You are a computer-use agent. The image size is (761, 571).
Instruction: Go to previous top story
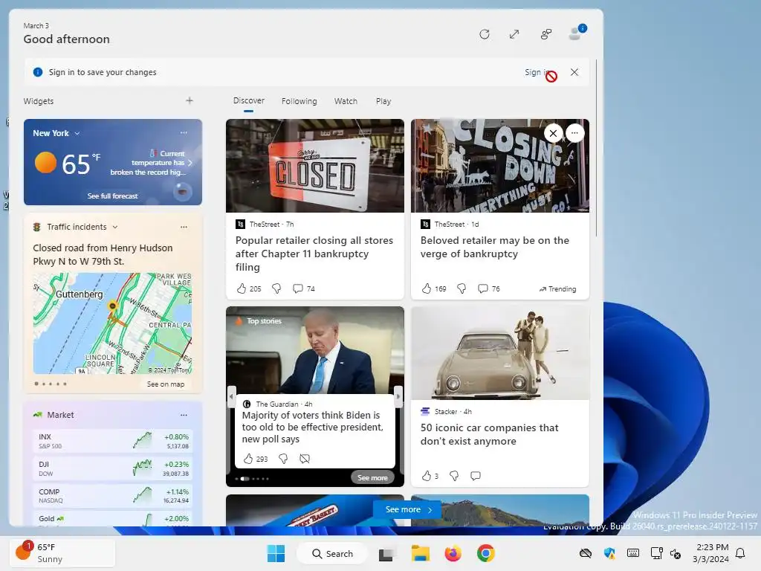coord(231,396)
